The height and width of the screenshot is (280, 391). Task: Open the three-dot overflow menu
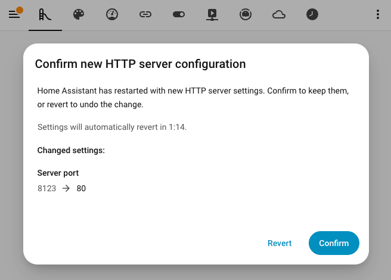378,14
